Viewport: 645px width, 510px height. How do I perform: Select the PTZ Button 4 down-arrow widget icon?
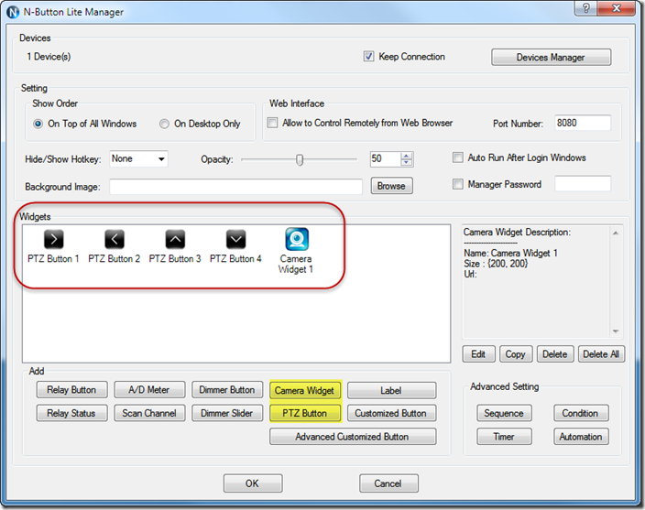click(236, 239)
